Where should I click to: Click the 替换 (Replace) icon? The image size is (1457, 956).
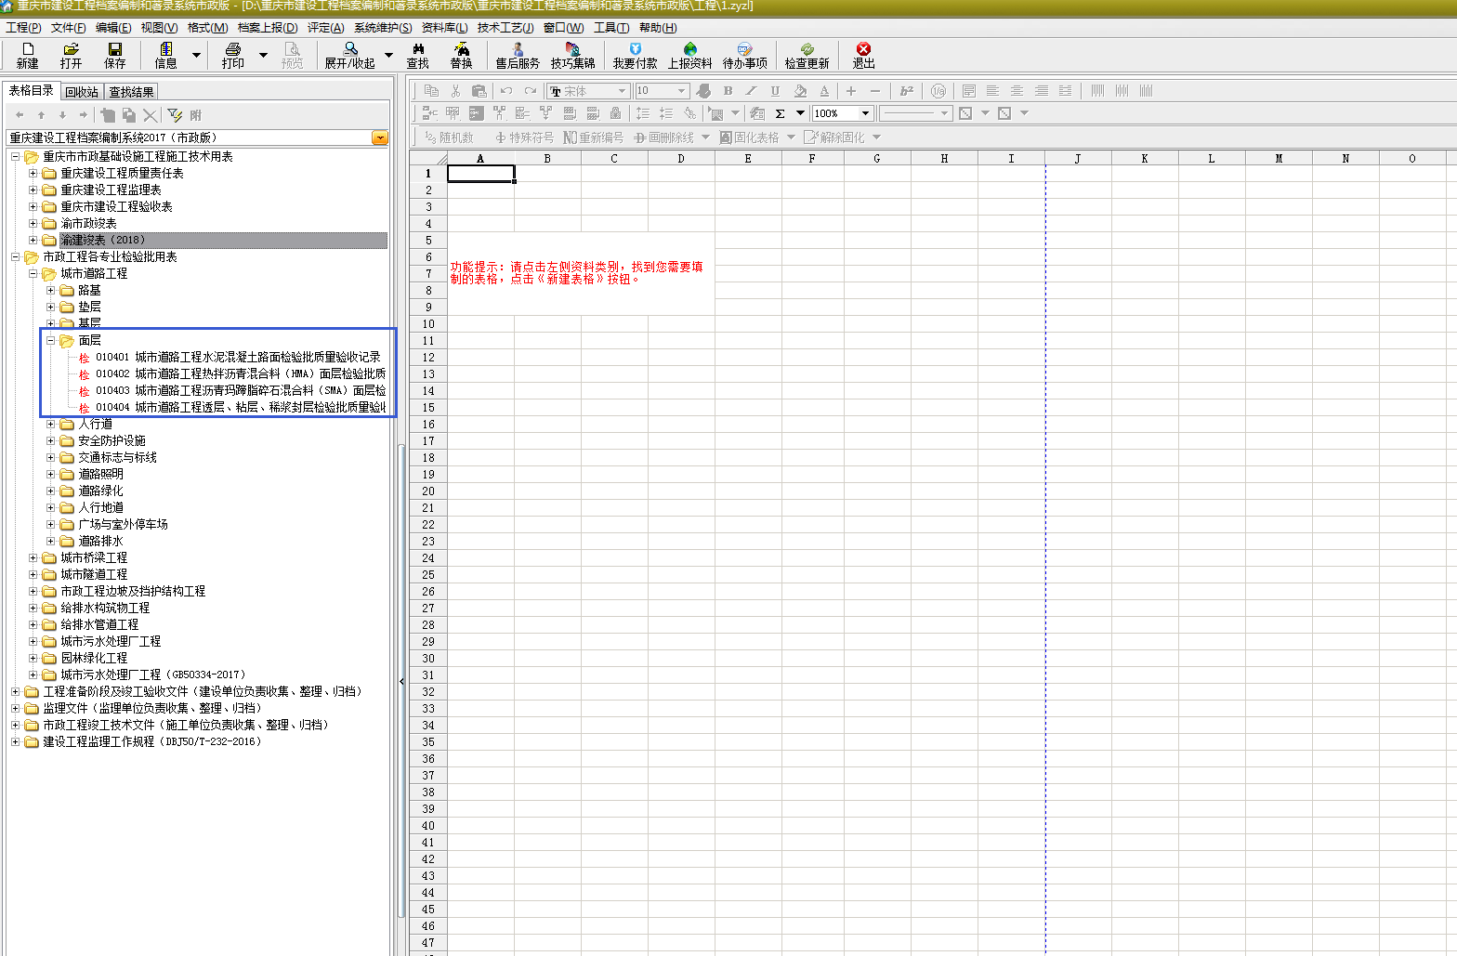pos(461,56)
